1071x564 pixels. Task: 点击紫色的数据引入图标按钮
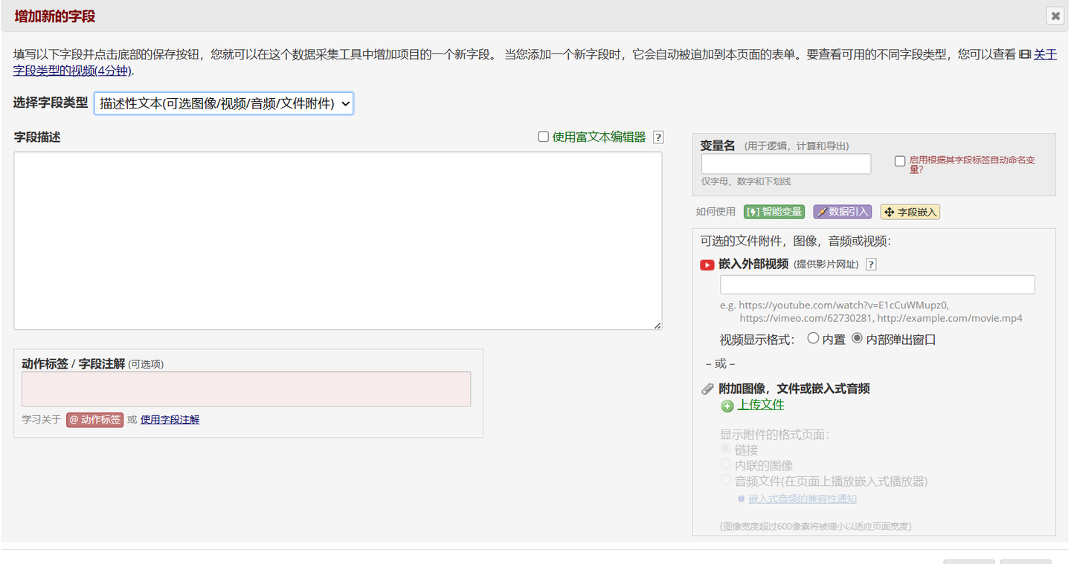pyautogui.click(x=842, y=211)
